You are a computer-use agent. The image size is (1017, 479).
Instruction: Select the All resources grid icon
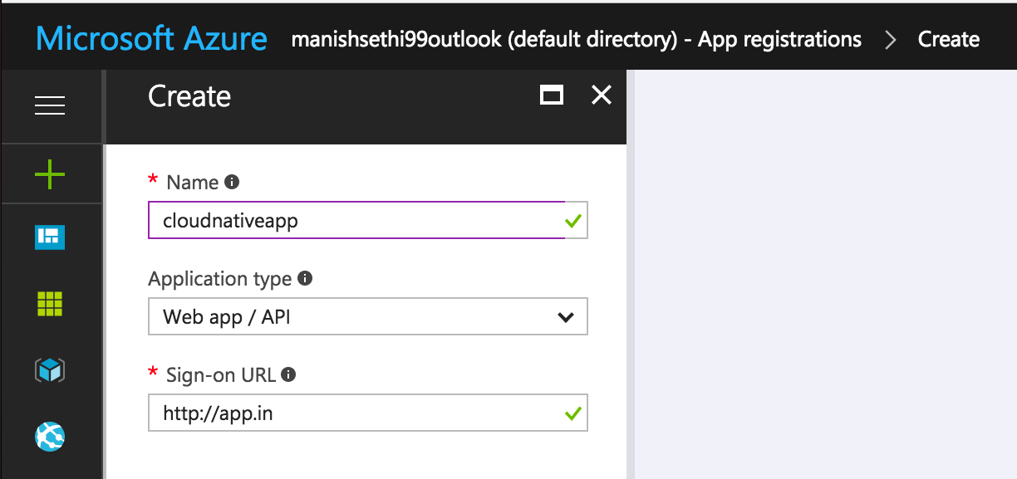50,304
